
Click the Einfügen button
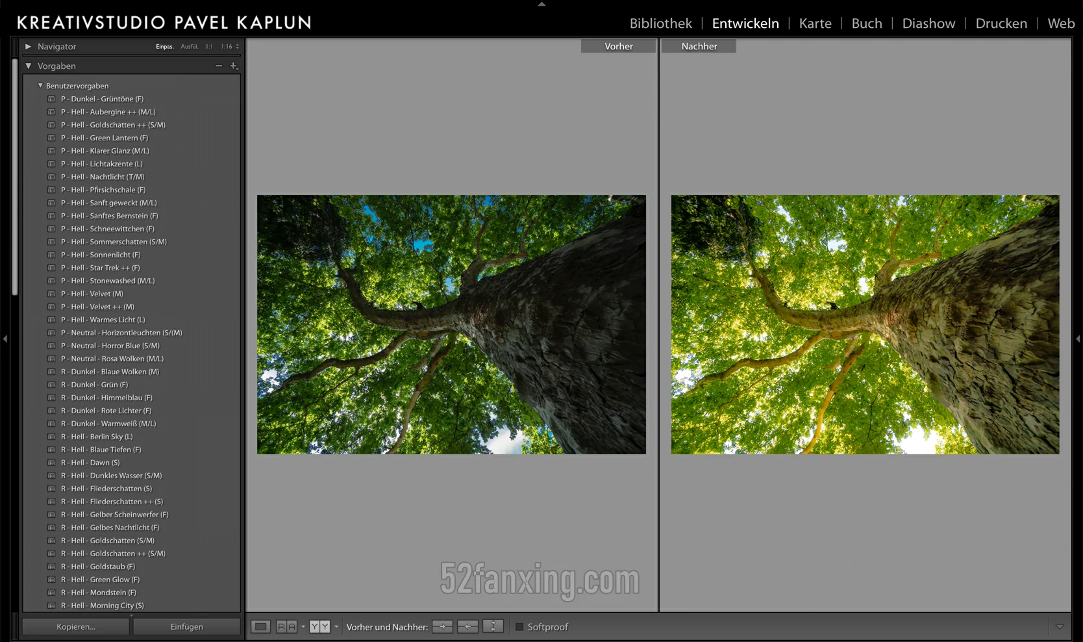(x=187, y=627)
